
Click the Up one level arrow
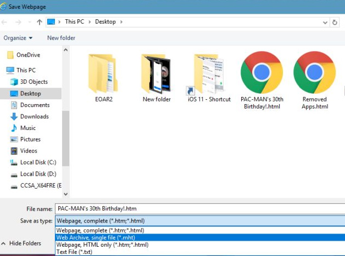(39, 22)
